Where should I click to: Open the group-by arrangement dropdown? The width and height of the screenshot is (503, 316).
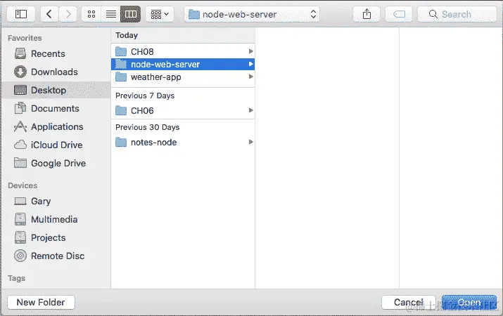click(x=160, y=14)
